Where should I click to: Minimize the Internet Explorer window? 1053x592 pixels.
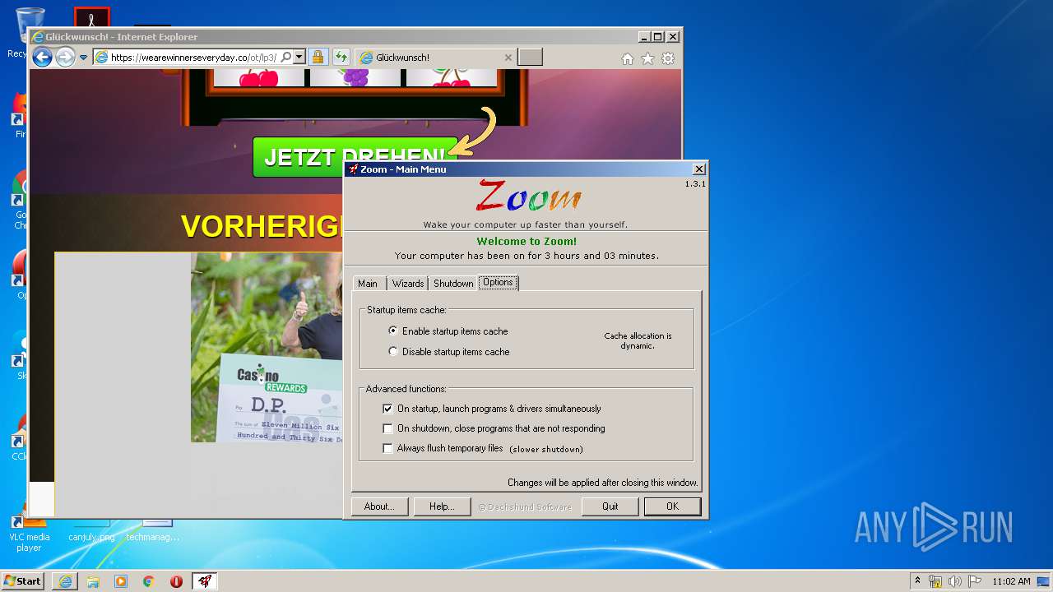(643, 37)
